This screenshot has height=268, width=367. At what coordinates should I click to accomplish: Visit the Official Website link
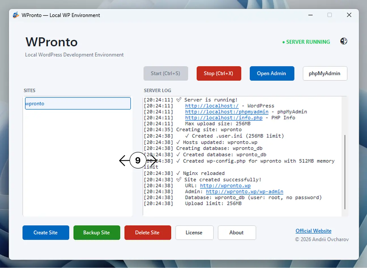tap(313, 231)
